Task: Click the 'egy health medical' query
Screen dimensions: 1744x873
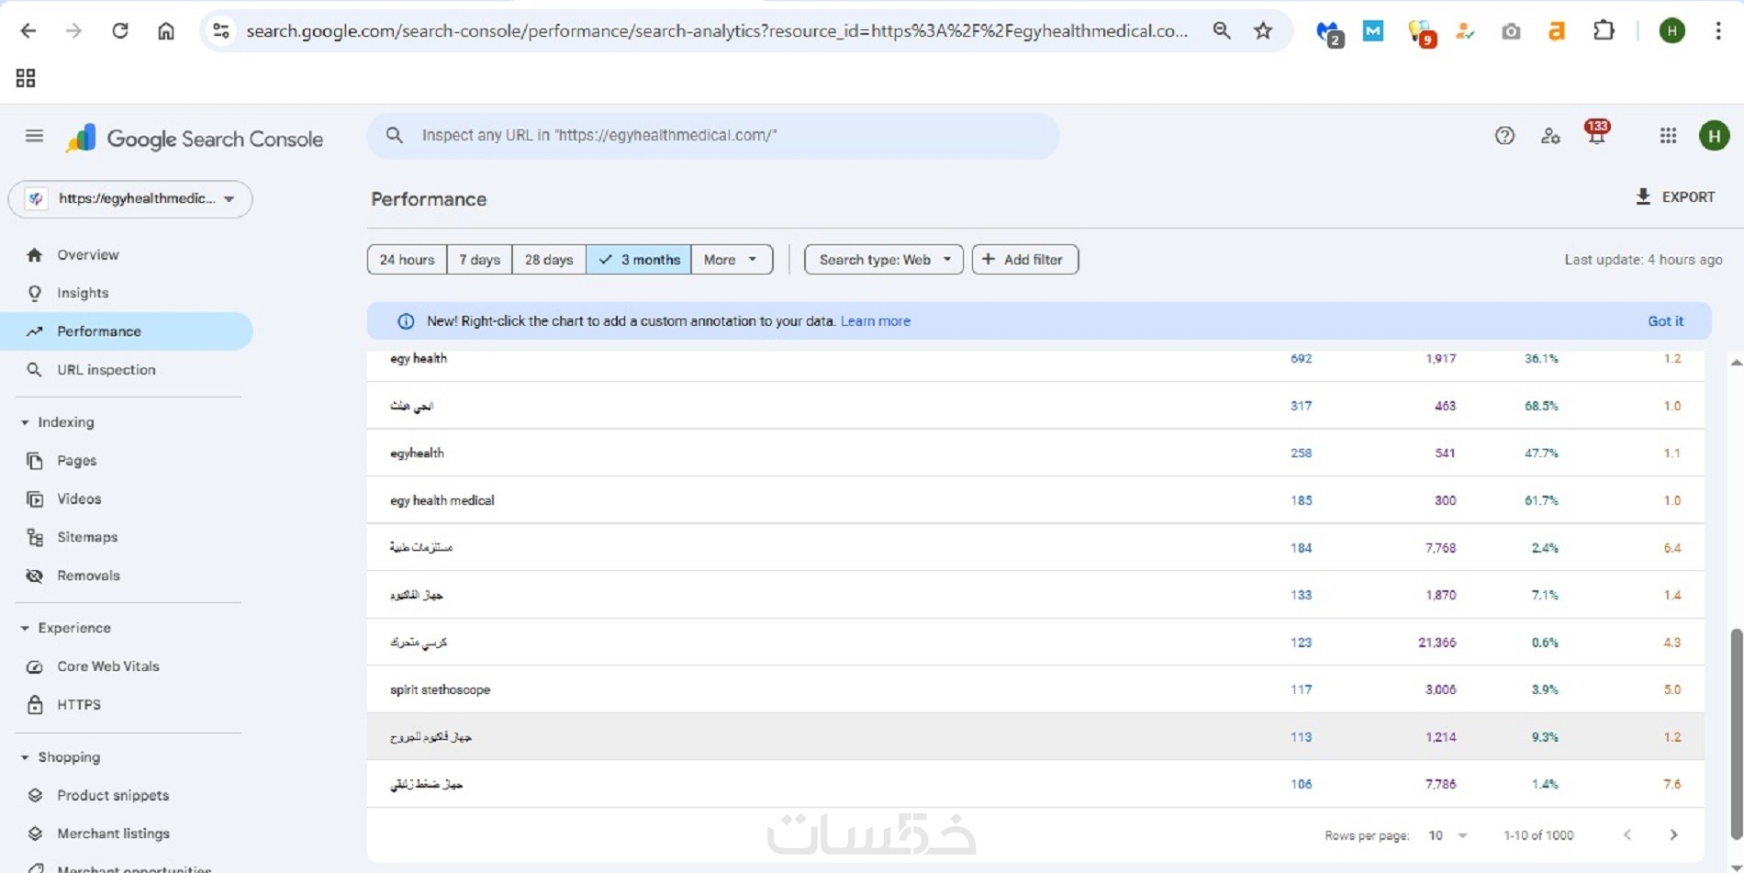Action: pyautogui.click(x=442, y=501)
